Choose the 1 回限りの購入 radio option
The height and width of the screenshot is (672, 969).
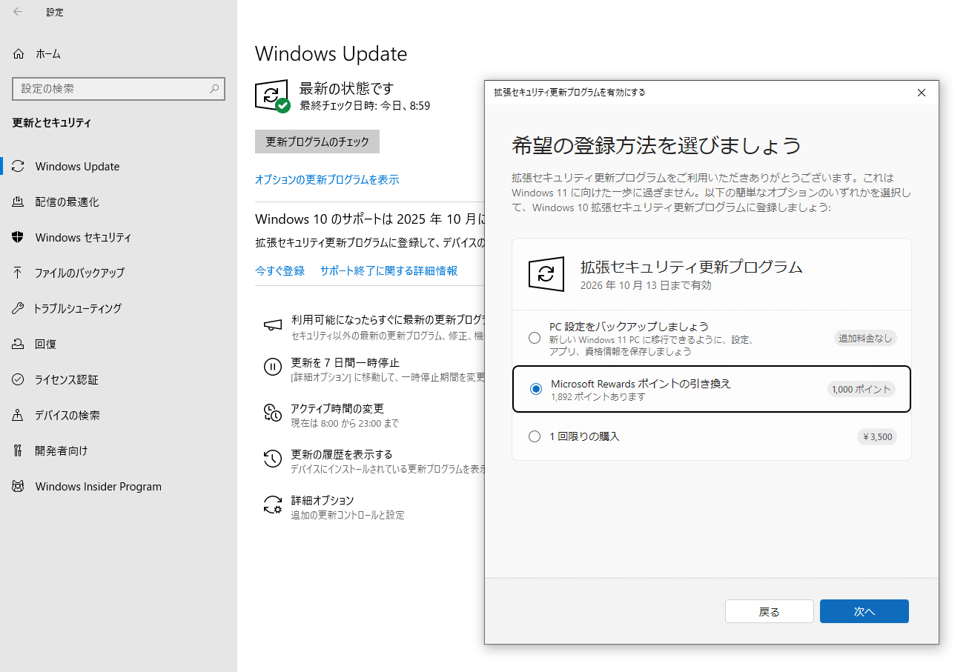tap(535, 436)
